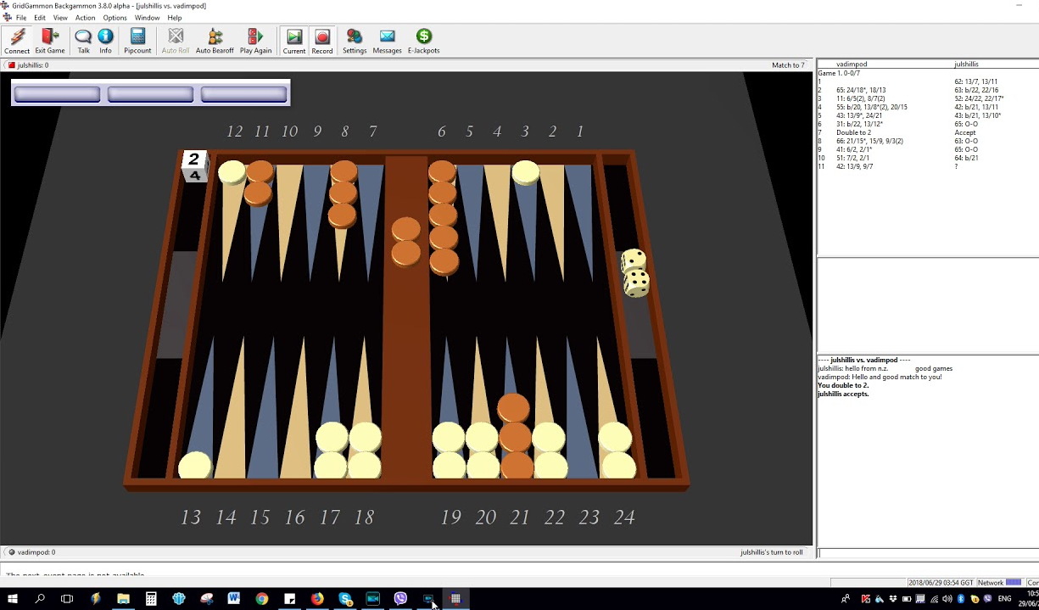1039x610 pixels.
Task: Toggle the Auto Bearoff option
Action: [x=214, y=39]
